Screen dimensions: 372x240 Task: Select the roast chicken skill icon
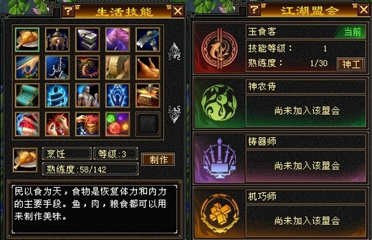(148, 68)
